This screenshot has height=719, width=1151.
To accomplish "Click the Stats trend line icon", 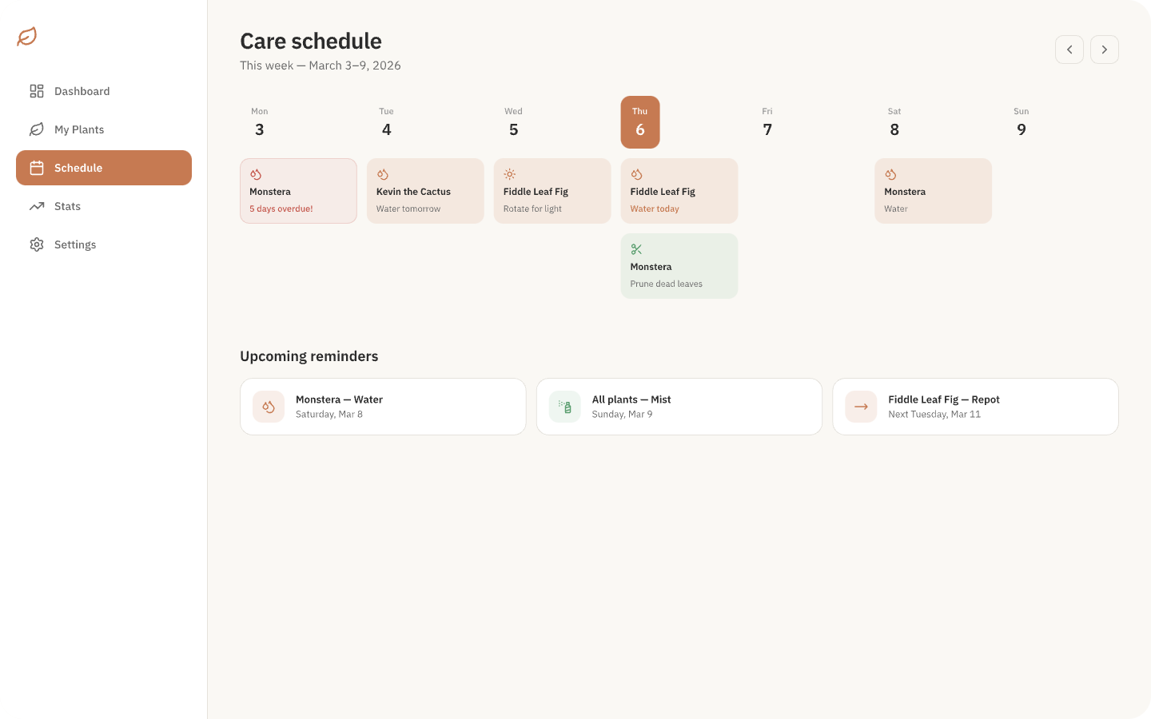I will tap(37, 206).
